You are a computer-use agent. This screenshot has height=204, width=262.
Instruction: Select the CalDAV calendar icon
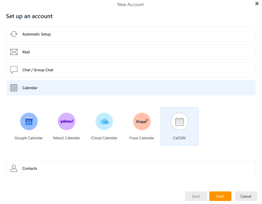tap(180, 121)
